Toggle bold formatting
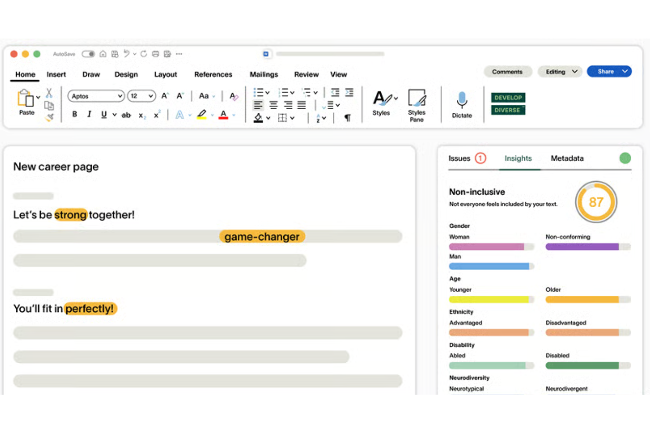Image resolution: width=650 pixels, height=433 pixels. 75,115
